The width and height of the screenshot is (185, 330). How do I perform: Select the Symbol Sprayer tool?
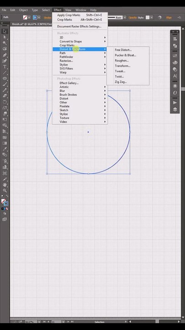(5, 161)
